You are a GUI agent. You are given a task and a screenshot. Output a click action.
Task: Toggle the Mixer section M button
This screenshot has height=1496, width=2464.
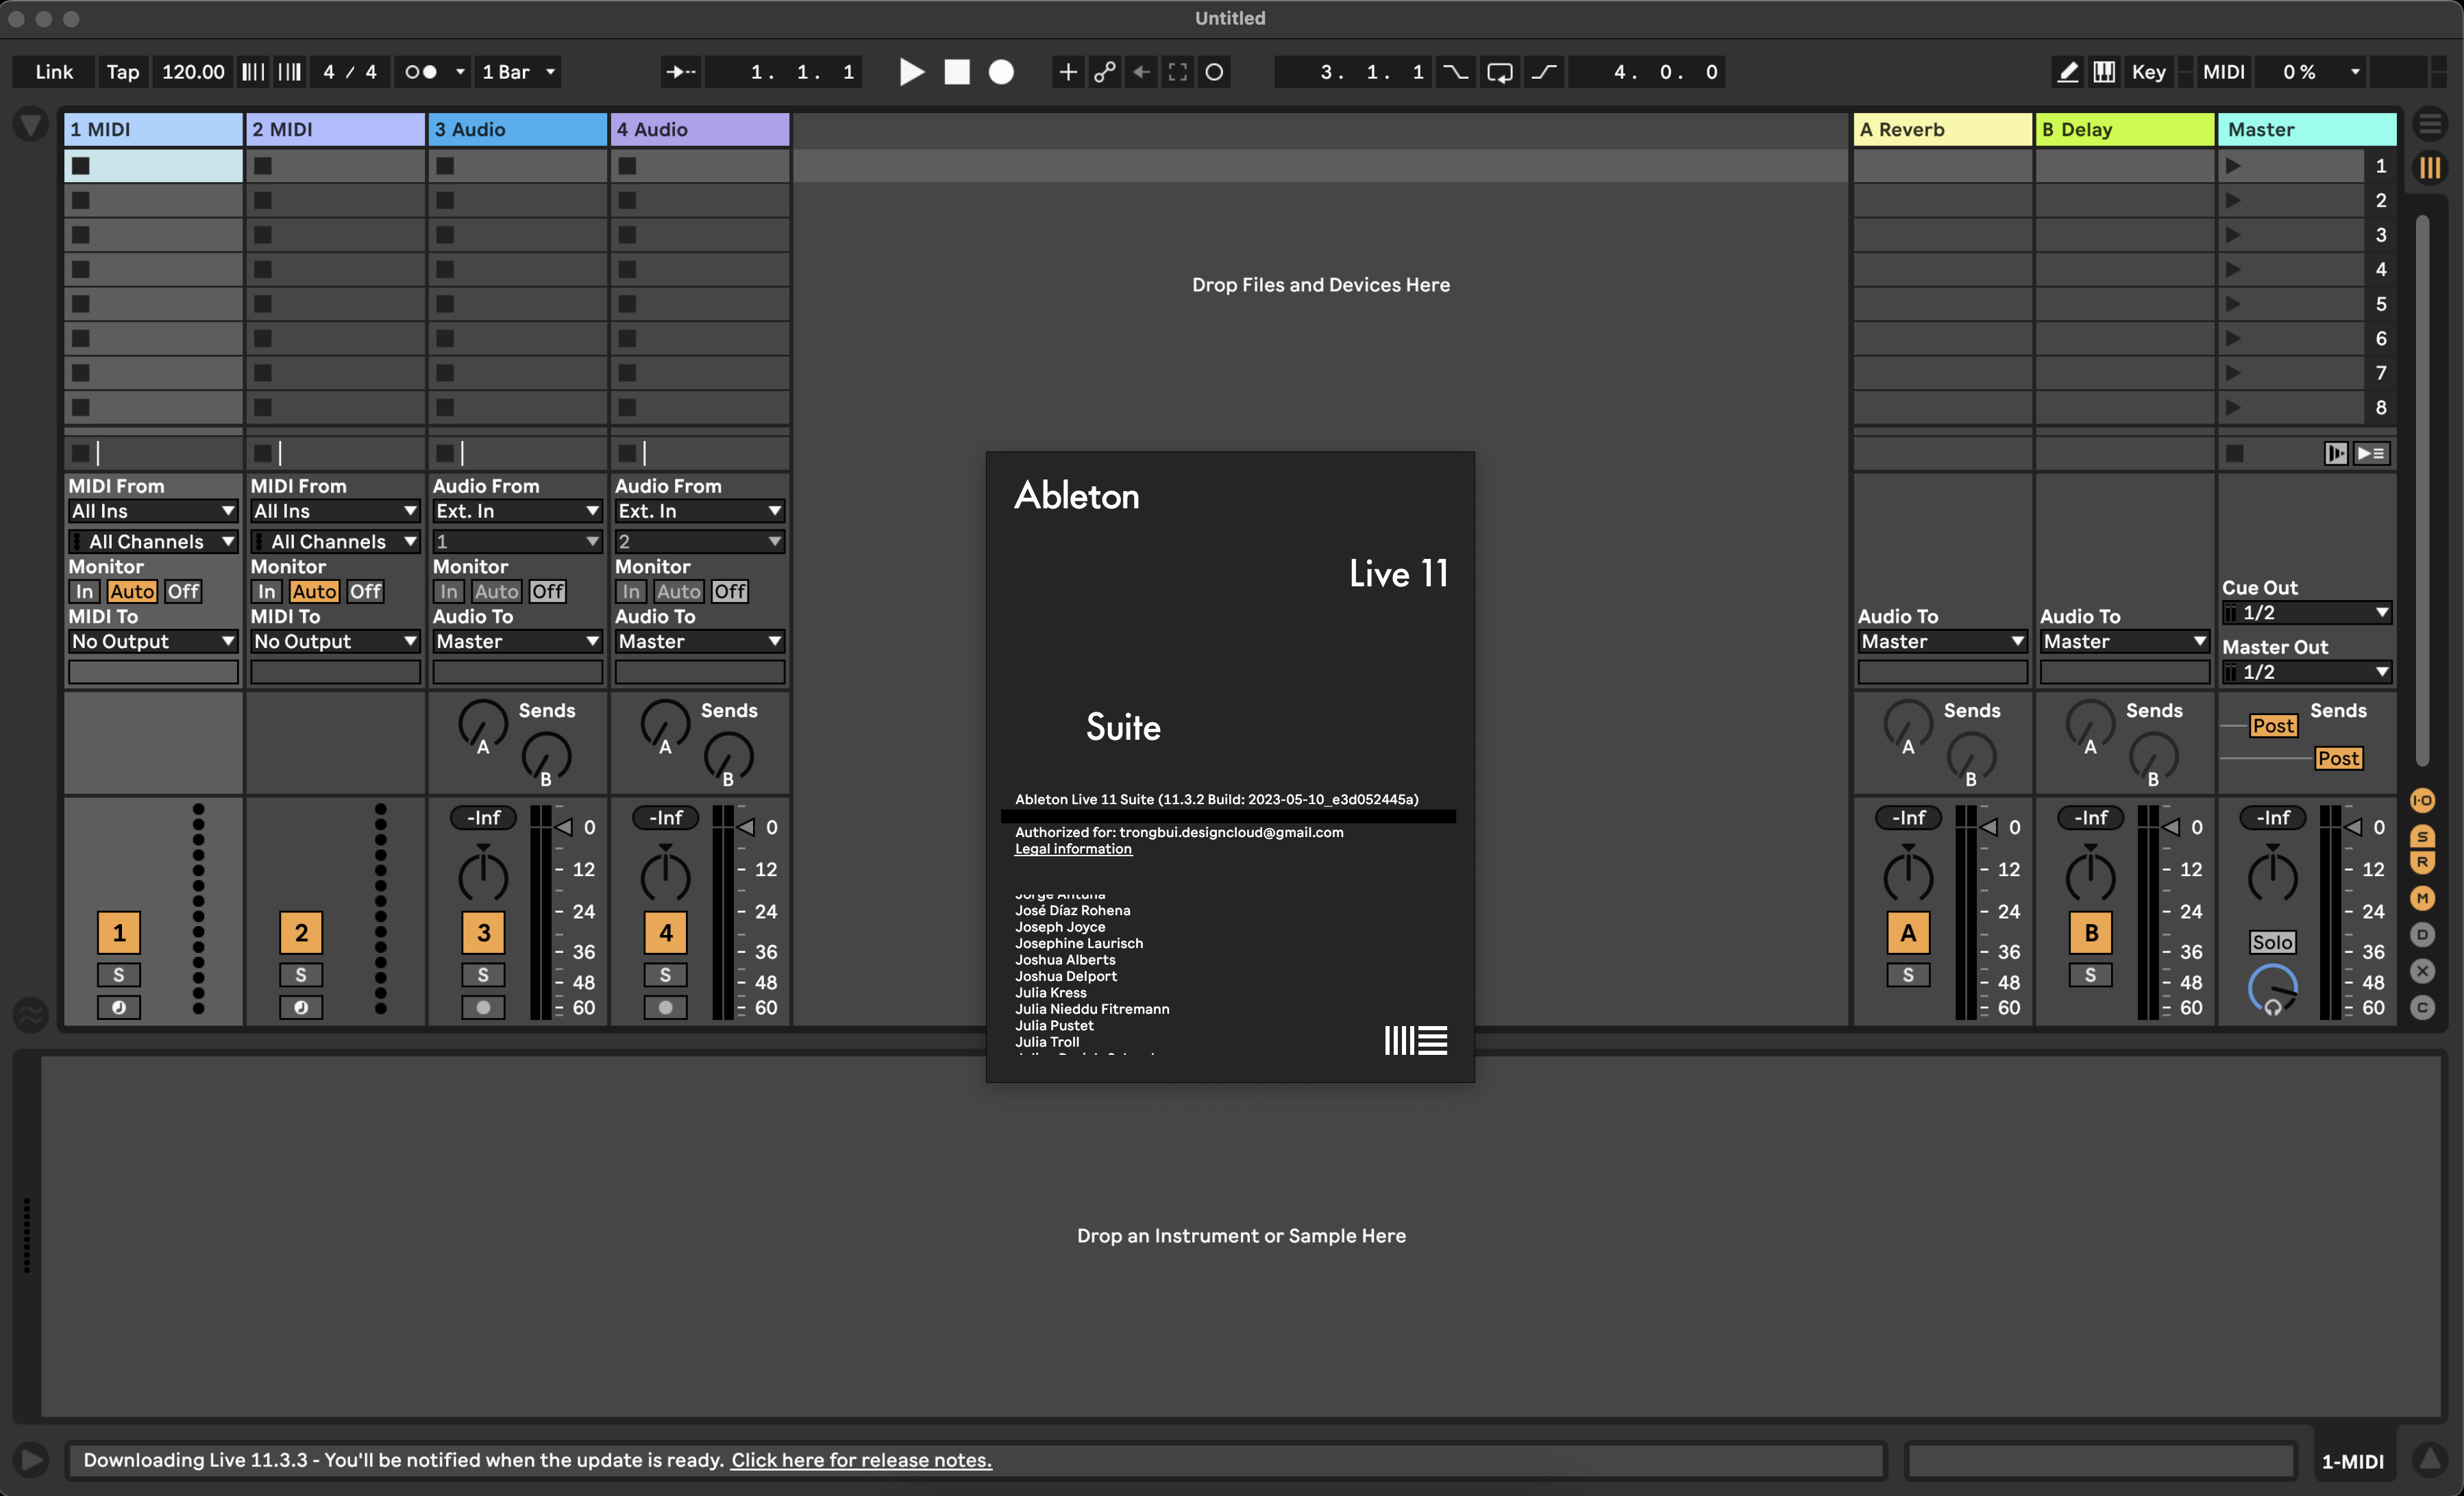(2422, 898)
